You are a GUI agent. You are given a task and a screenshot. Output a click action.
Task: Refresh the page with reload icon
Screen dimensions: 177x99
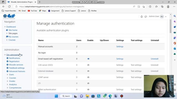point(9,7)
